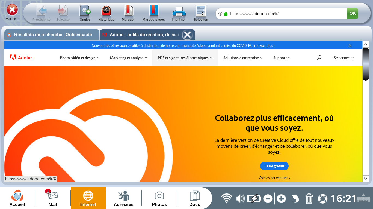Expand the Marketing et analyse menu
The image size is (373, 209).
click(x=129, y=58)
